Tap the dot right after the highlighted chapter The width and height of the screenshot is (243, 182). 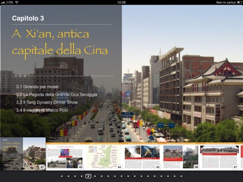95,176
